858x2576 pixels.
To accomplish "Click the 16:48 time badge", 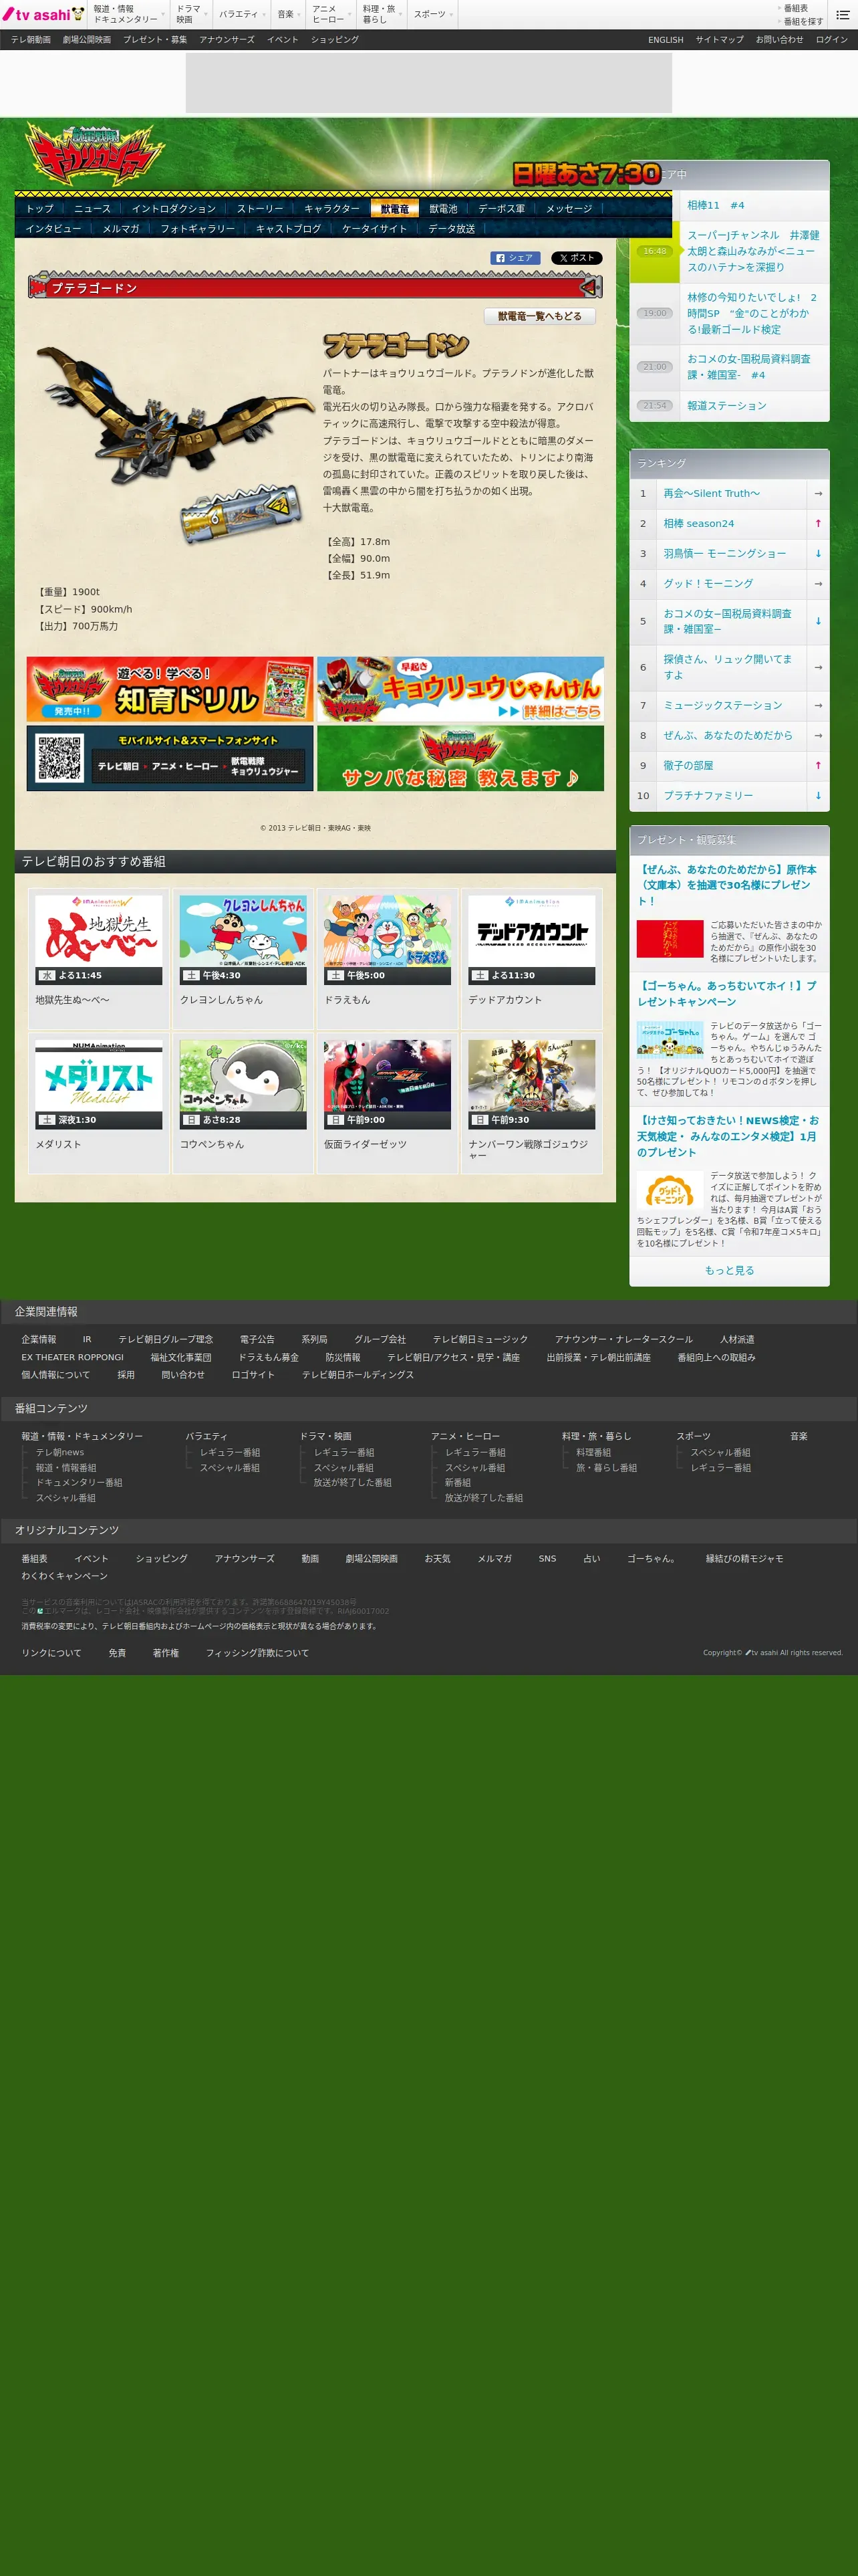I will pos(656,251).
